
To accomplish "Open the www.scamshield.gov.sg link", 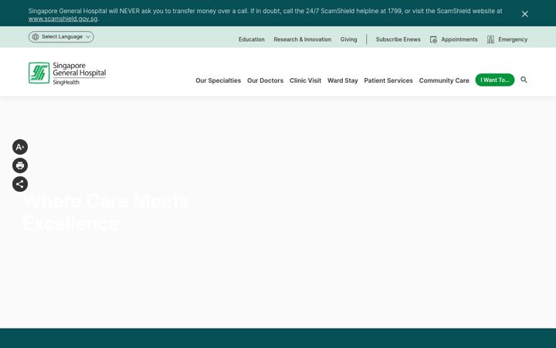I will [x=63, y=19].
